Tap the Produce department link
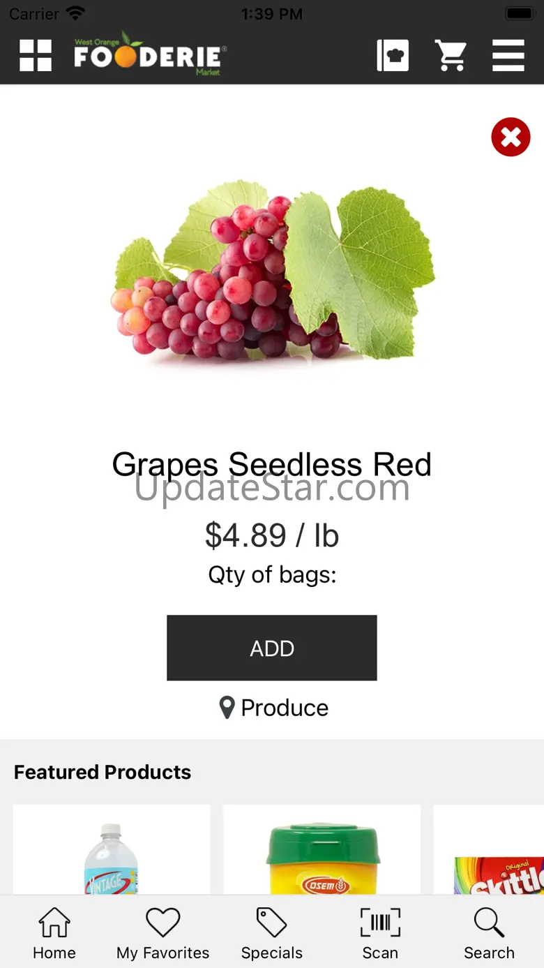The image size is (544, 968). pyautogui.click(x=285, y=708)
